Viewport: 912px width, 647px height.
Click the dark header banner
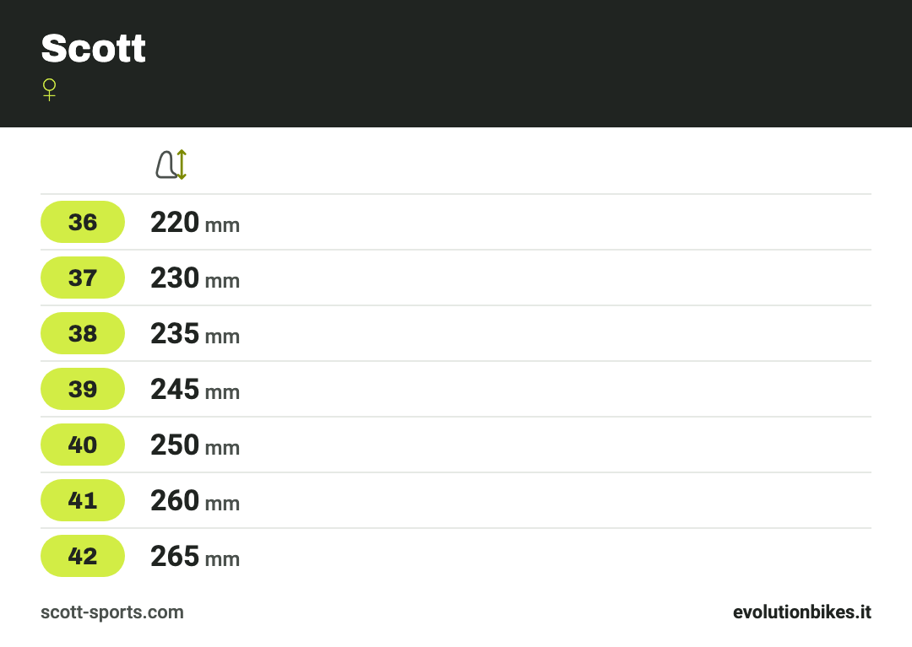(456, 63)
